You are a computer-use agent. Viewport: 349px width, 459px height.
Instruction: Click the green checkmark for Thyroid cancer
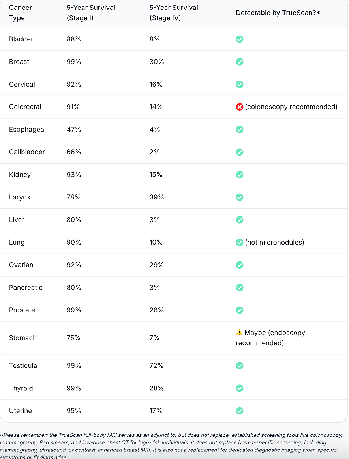pyautogui.click(x=240, y=388)
